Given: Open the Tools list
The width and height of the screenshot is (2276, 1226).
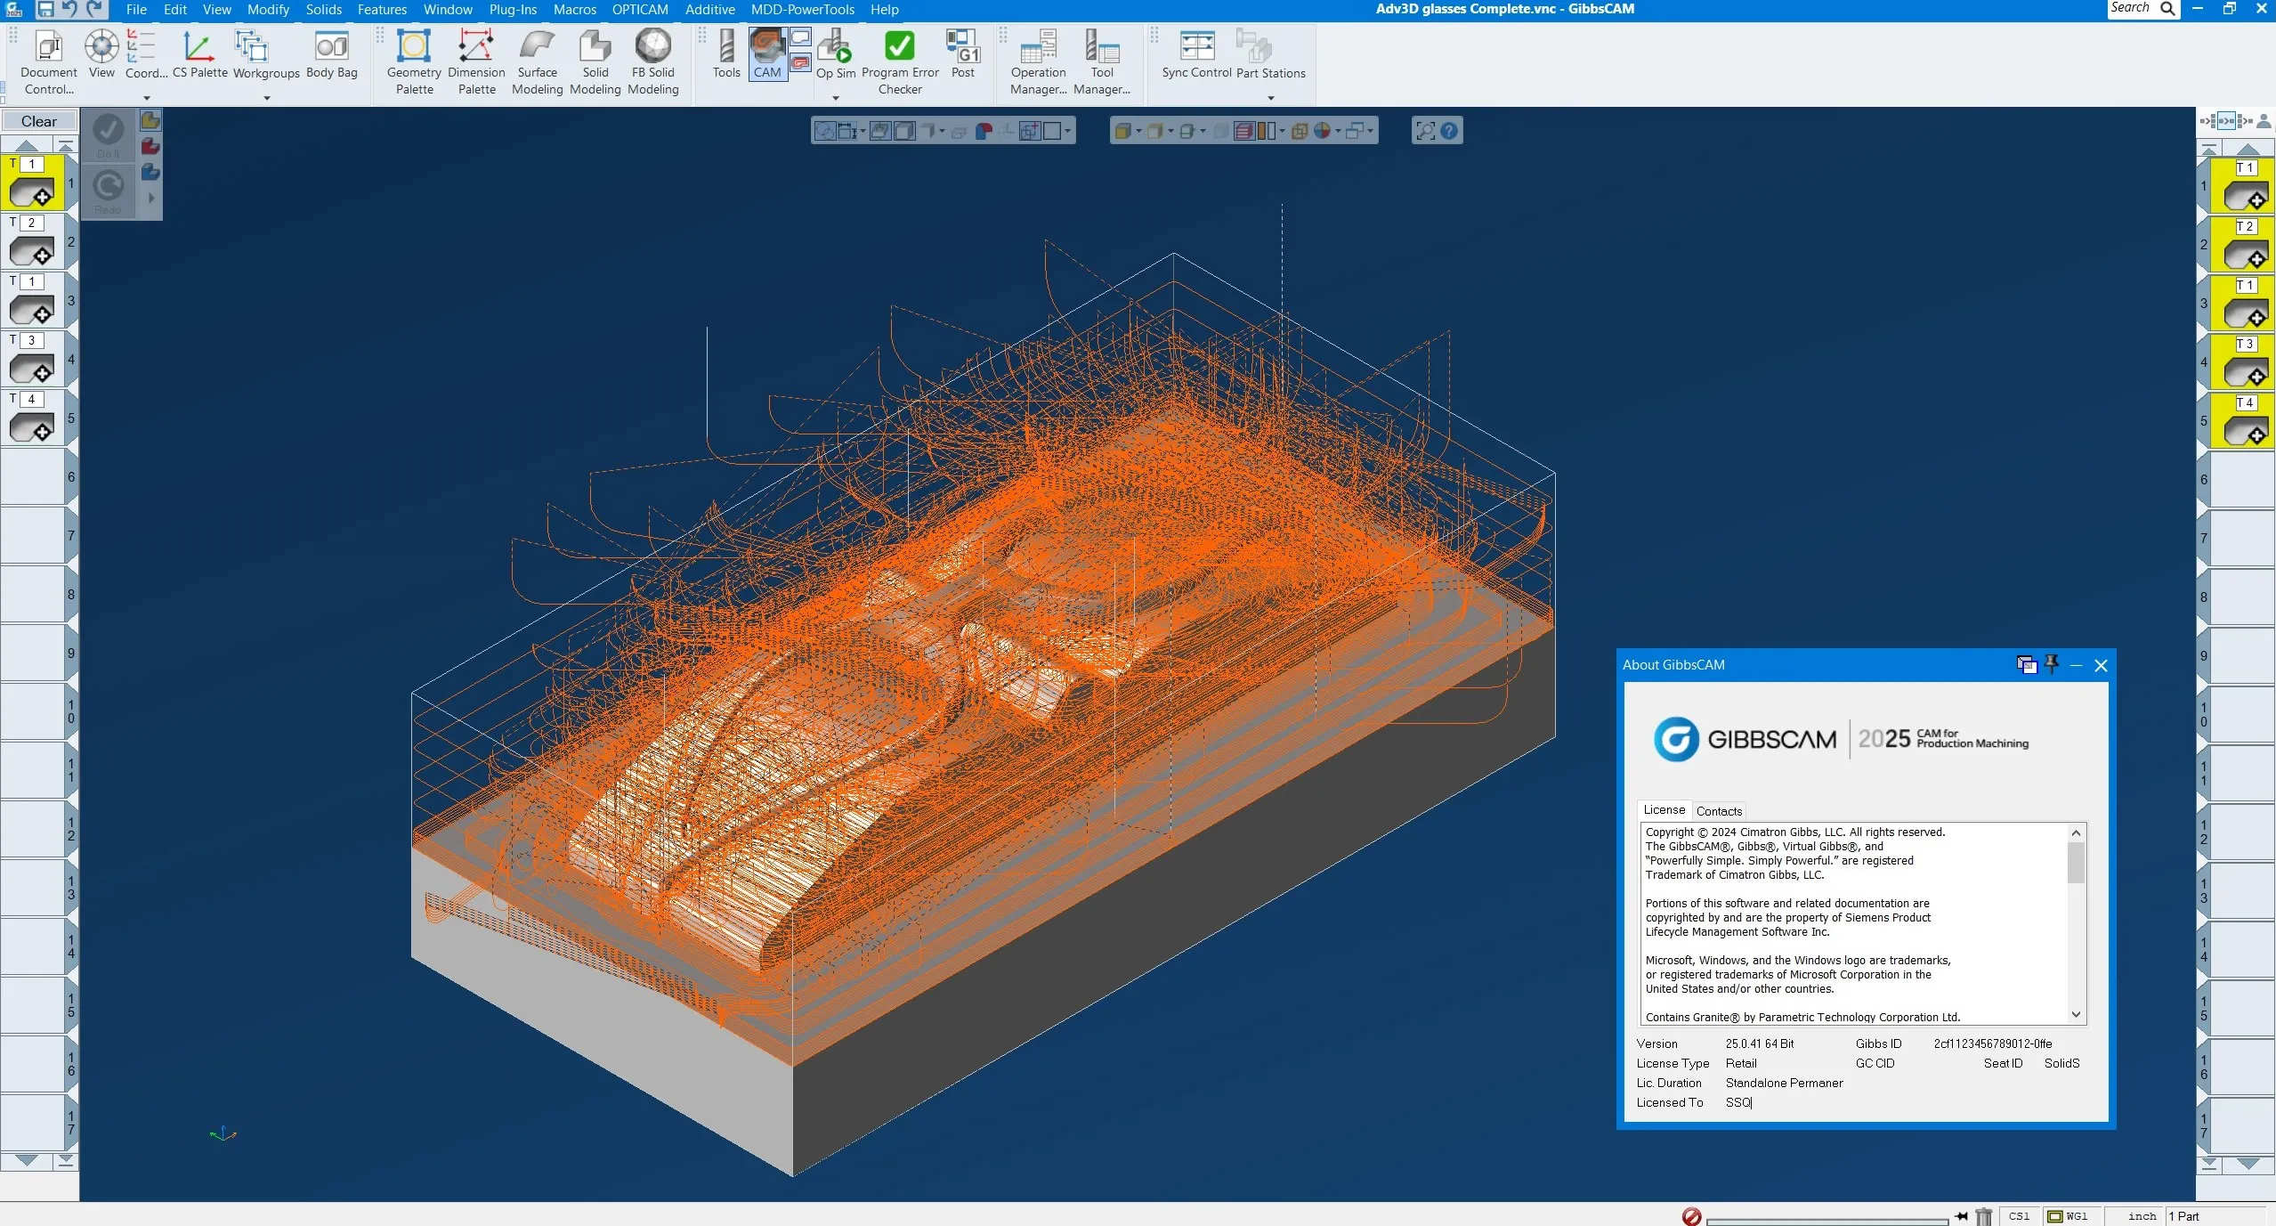Looking at the screenshot, I should coord(725,54).
